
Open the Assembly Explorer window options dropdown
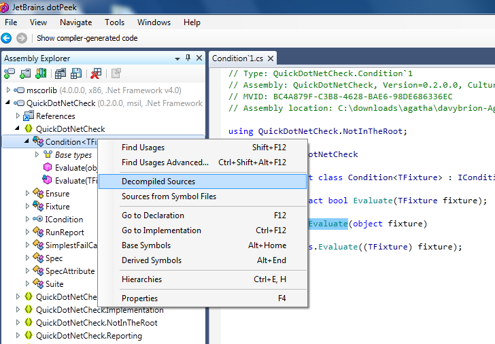[177, 58]
